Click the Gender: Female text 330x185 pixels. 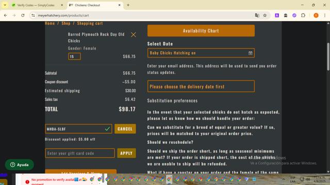(x=82, y=48)
